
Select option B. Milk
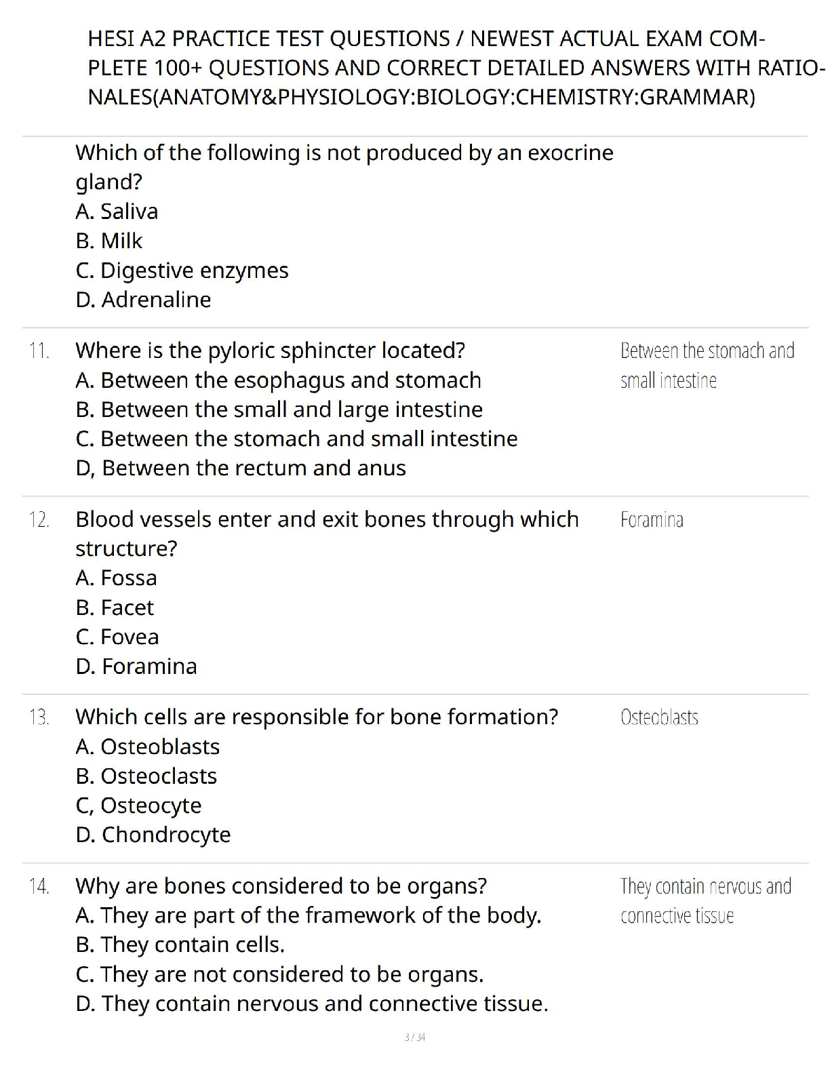(109, 241)
